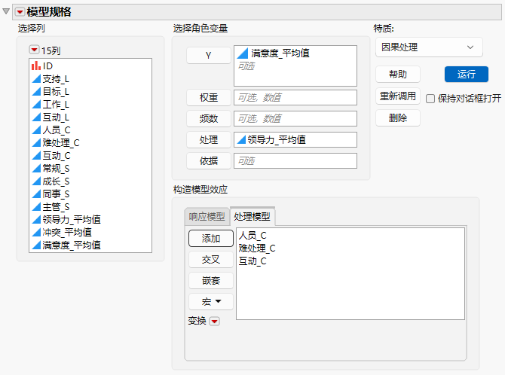Click the continuous icon beside 工作_L
505x375 pixels.
[x=36, y=104]
